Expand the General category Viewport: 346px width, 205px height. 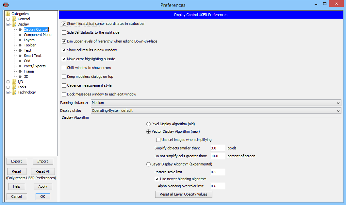pyautogui.click(x=8, y=19)
